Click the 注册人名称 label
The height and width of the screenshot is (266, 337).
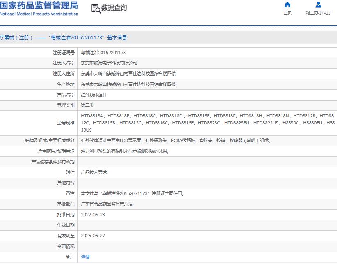click(64, 63)
